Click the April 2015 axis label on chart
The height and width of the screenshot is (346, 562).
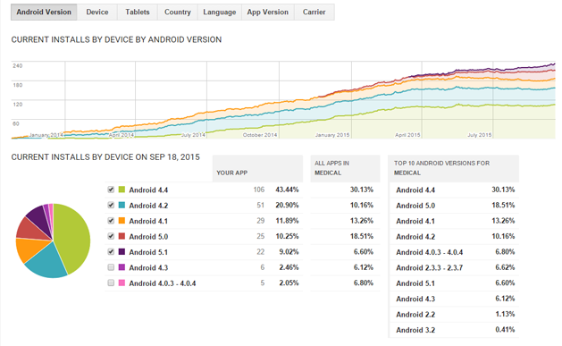coord(407,135)
